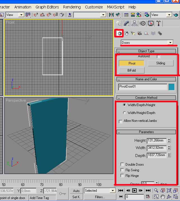Screen dimensions: 180x201
Task: Select the Lights category icon
Action: [133, 33]
